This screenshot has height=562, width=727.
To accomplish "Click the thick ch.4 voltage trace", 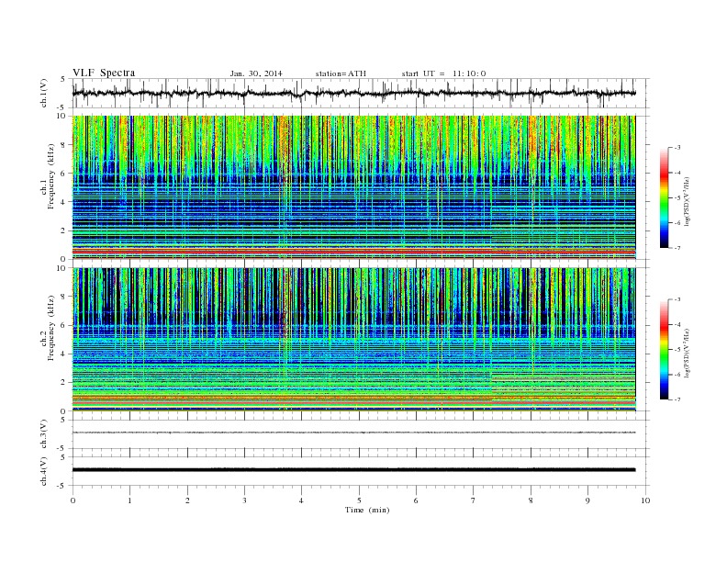I will (353, 470).
